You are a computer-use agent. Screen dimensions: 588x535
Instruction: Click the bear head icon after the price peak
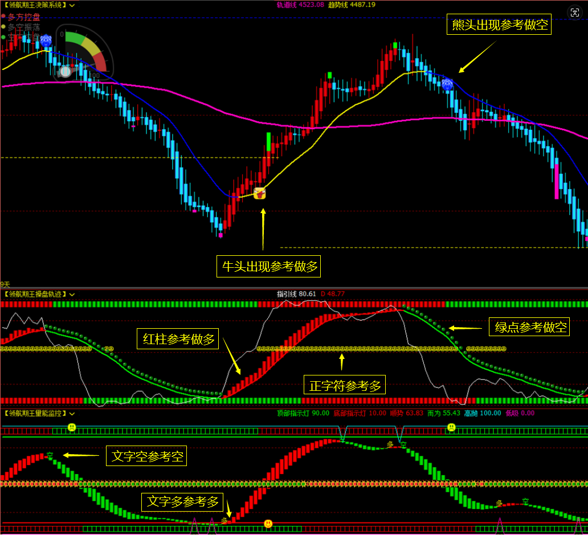447,84
